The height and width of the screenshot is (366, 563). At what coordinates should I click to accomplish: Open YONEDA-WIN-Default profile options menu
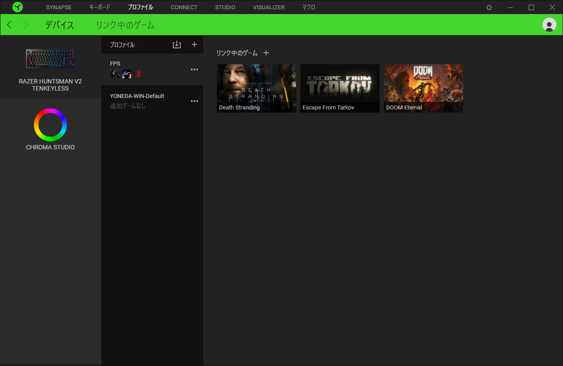[194, 101]
